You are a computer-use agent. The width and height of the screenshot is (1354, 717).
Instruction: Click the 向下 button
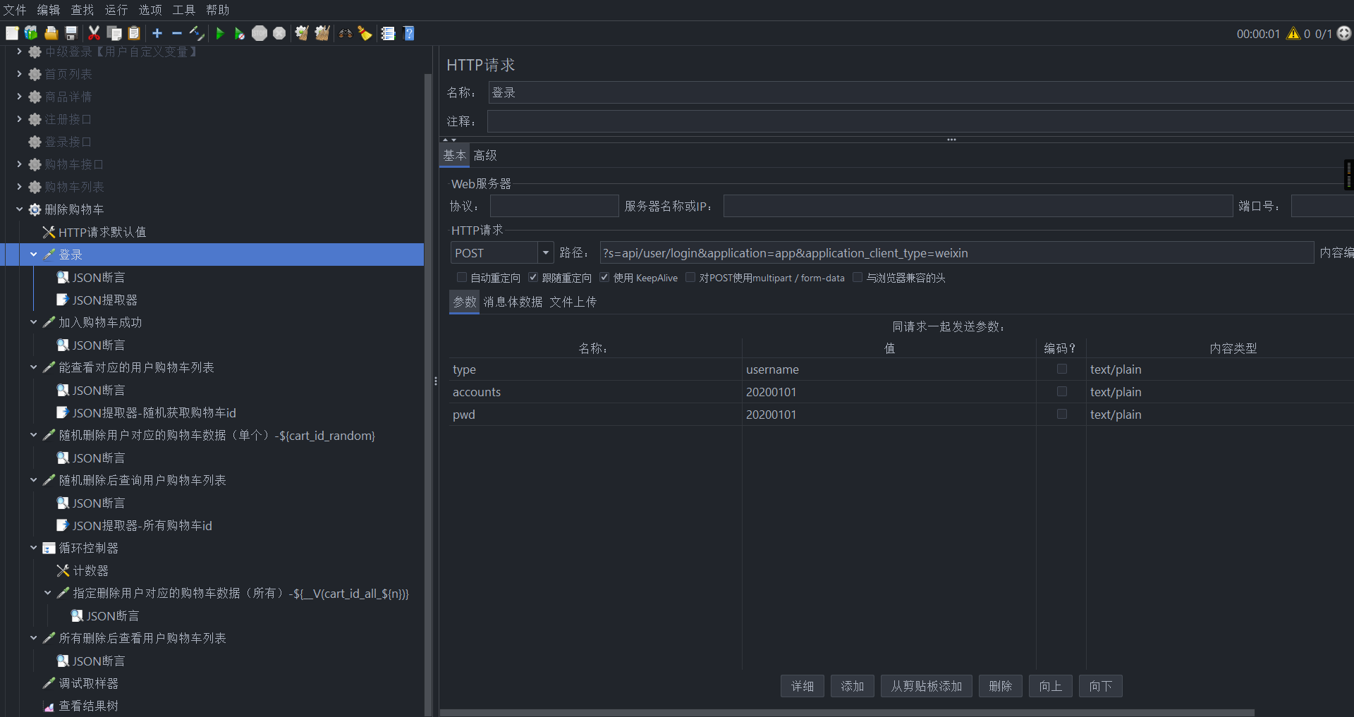[1101, 686]
